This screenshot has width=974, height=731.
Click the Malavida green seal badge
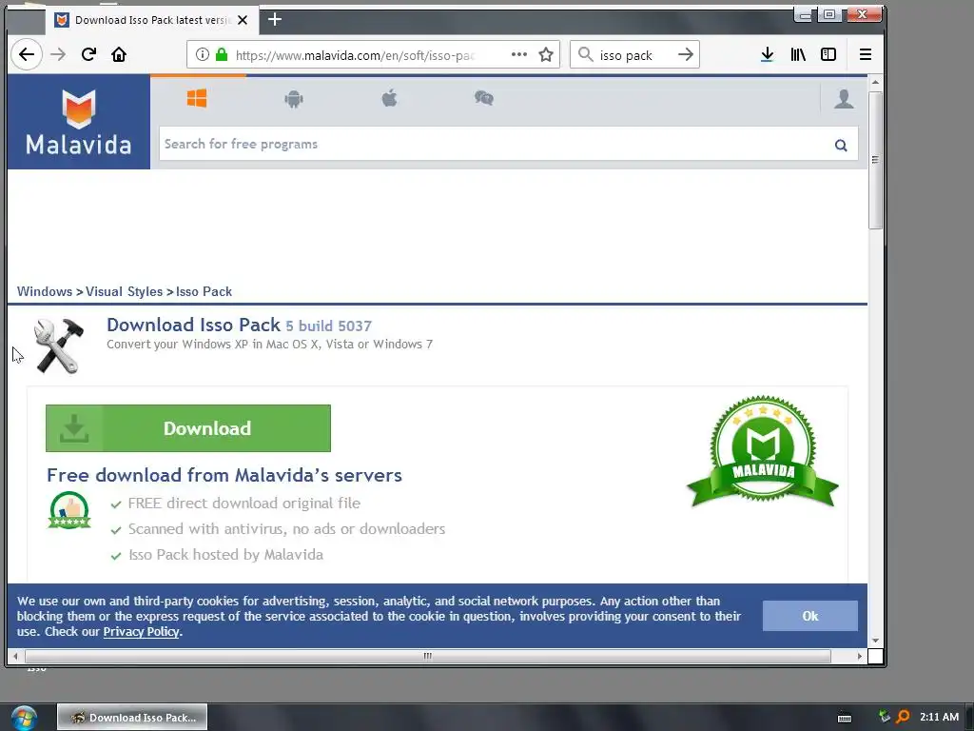[x=763, y=452]
